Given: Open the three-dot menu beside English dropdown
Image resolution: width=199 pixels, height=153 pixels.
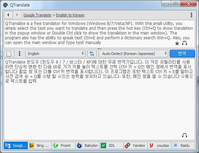Looking at the screenshot, I should tap(20, 54).
